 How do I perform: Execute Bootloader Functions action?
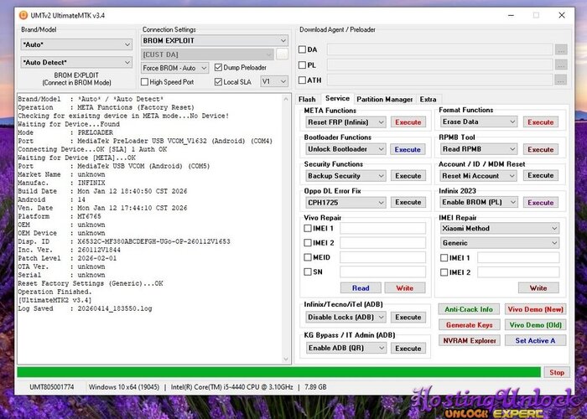408,149
